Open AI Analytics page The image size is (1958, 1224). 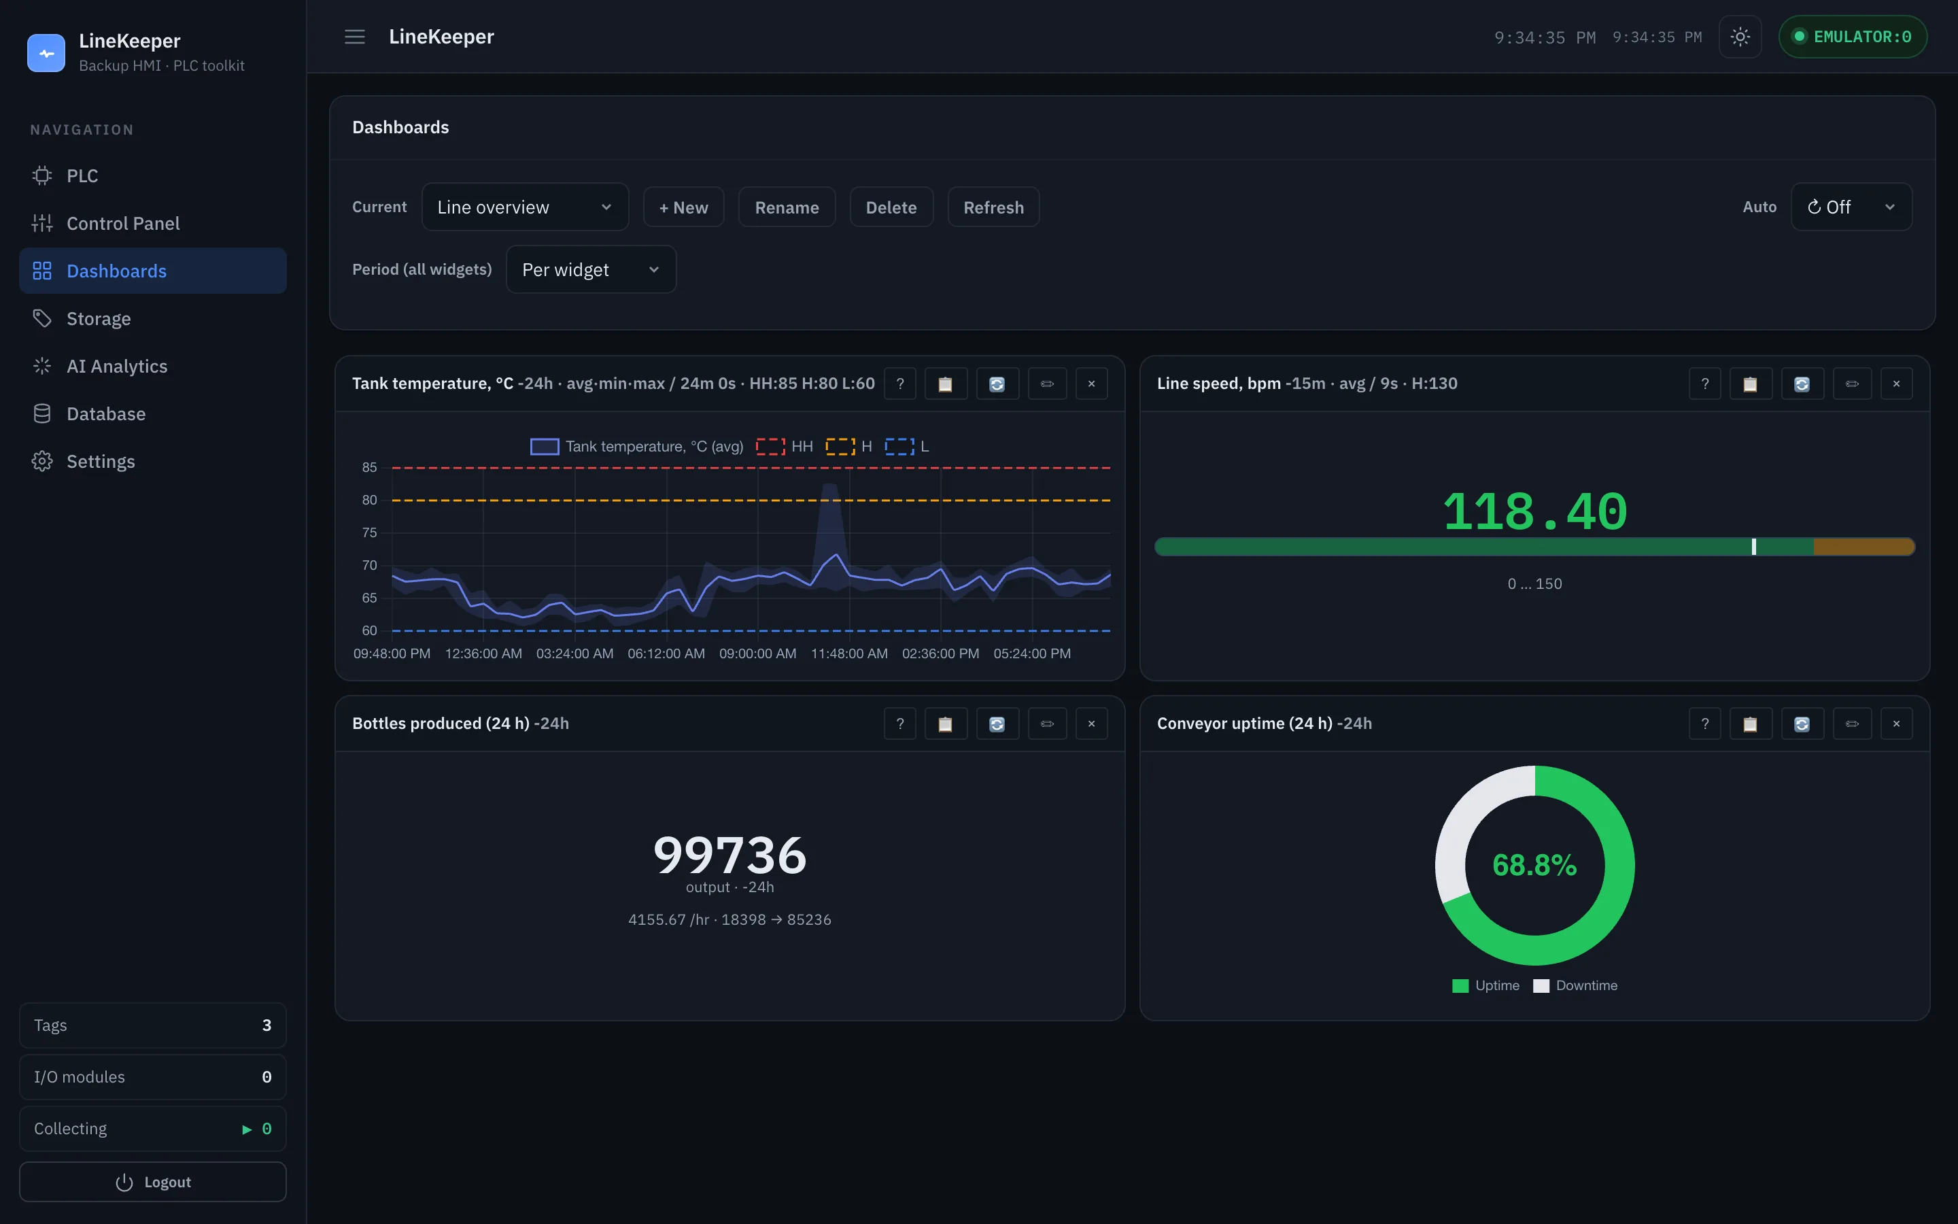click(x=153, y=366)
